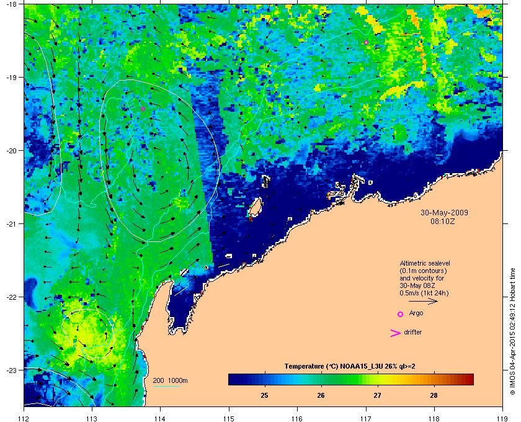
Task: Click the '0.5m/s (1kt 24h)' caption line
Action: (424, 294)
